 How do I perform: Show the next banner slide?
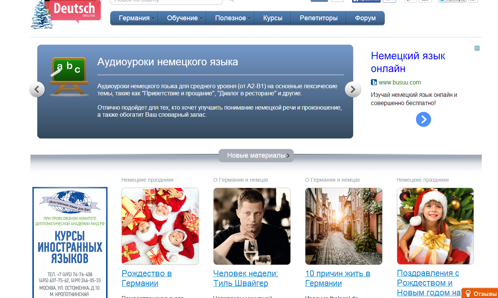(x=353, y=89)
